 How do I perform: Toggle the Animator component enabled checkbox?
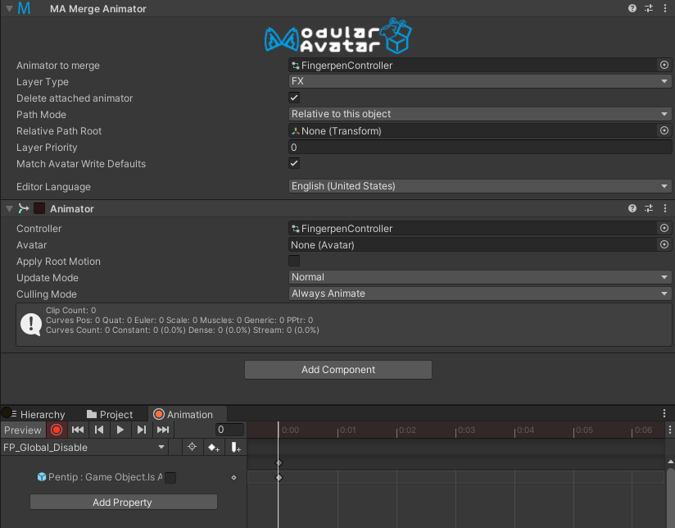39,208
